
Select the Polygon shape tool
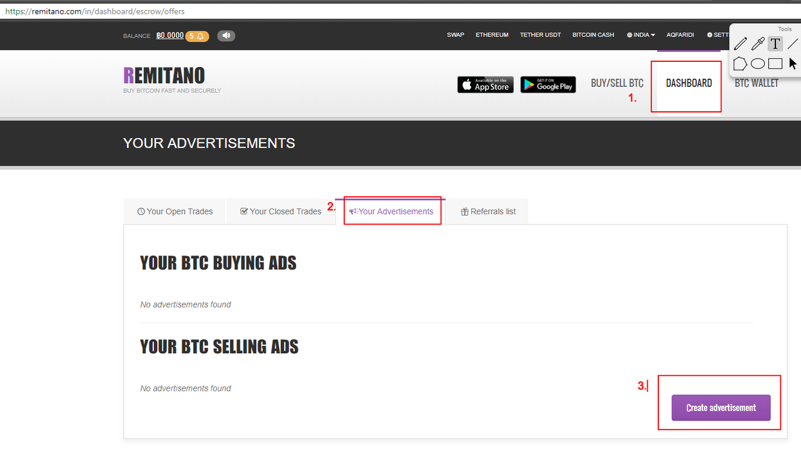click(x=740, y=63)
